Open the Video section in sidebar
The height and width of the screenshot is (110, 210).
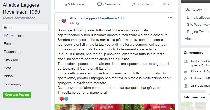pyautogui.click(x=8, y=76)
